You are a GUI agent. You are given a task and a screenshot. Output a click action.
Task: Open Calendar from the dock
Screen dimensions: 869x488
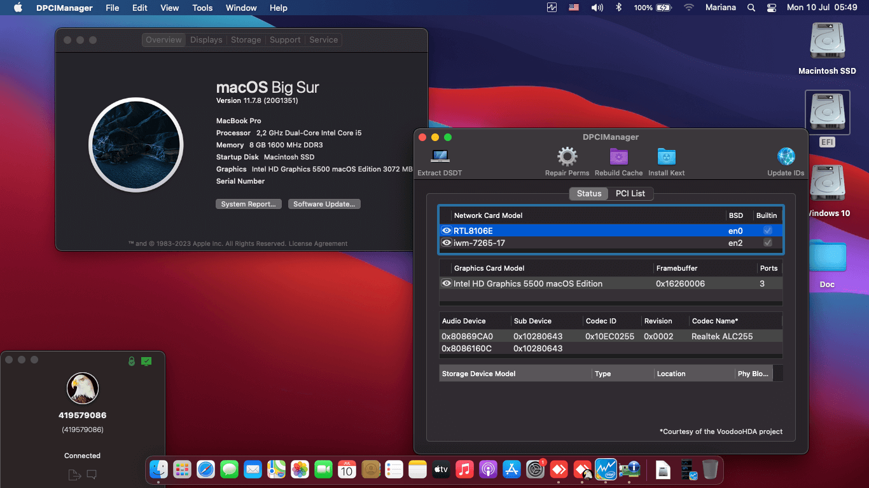tap(347, 470)
